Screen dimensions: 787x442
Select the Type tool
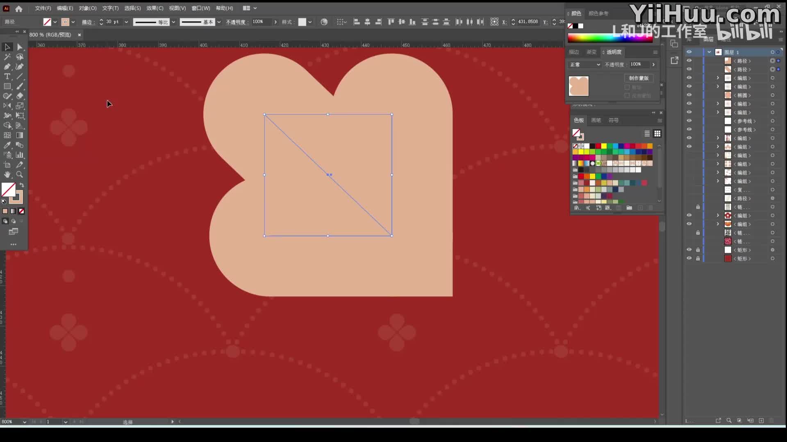point(7,77)
